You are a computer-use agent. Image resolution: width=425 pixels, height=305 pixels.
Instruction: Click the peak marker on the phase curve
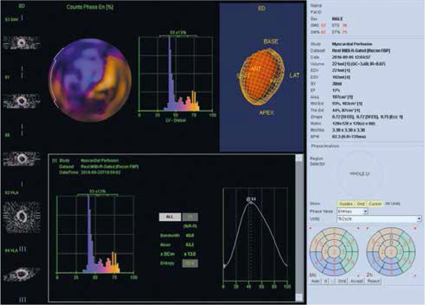point(249,199)
